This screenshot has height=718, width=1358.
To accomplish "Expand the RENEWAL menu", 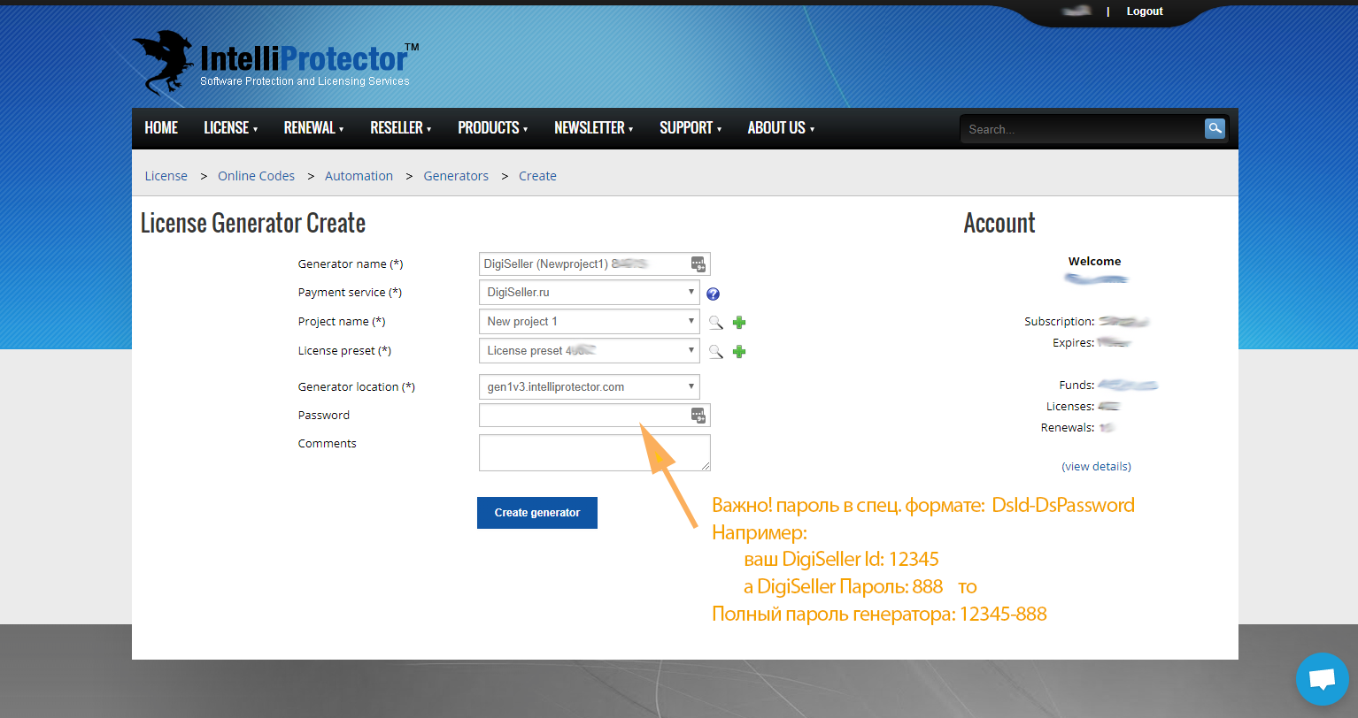I will coord(313,128).
